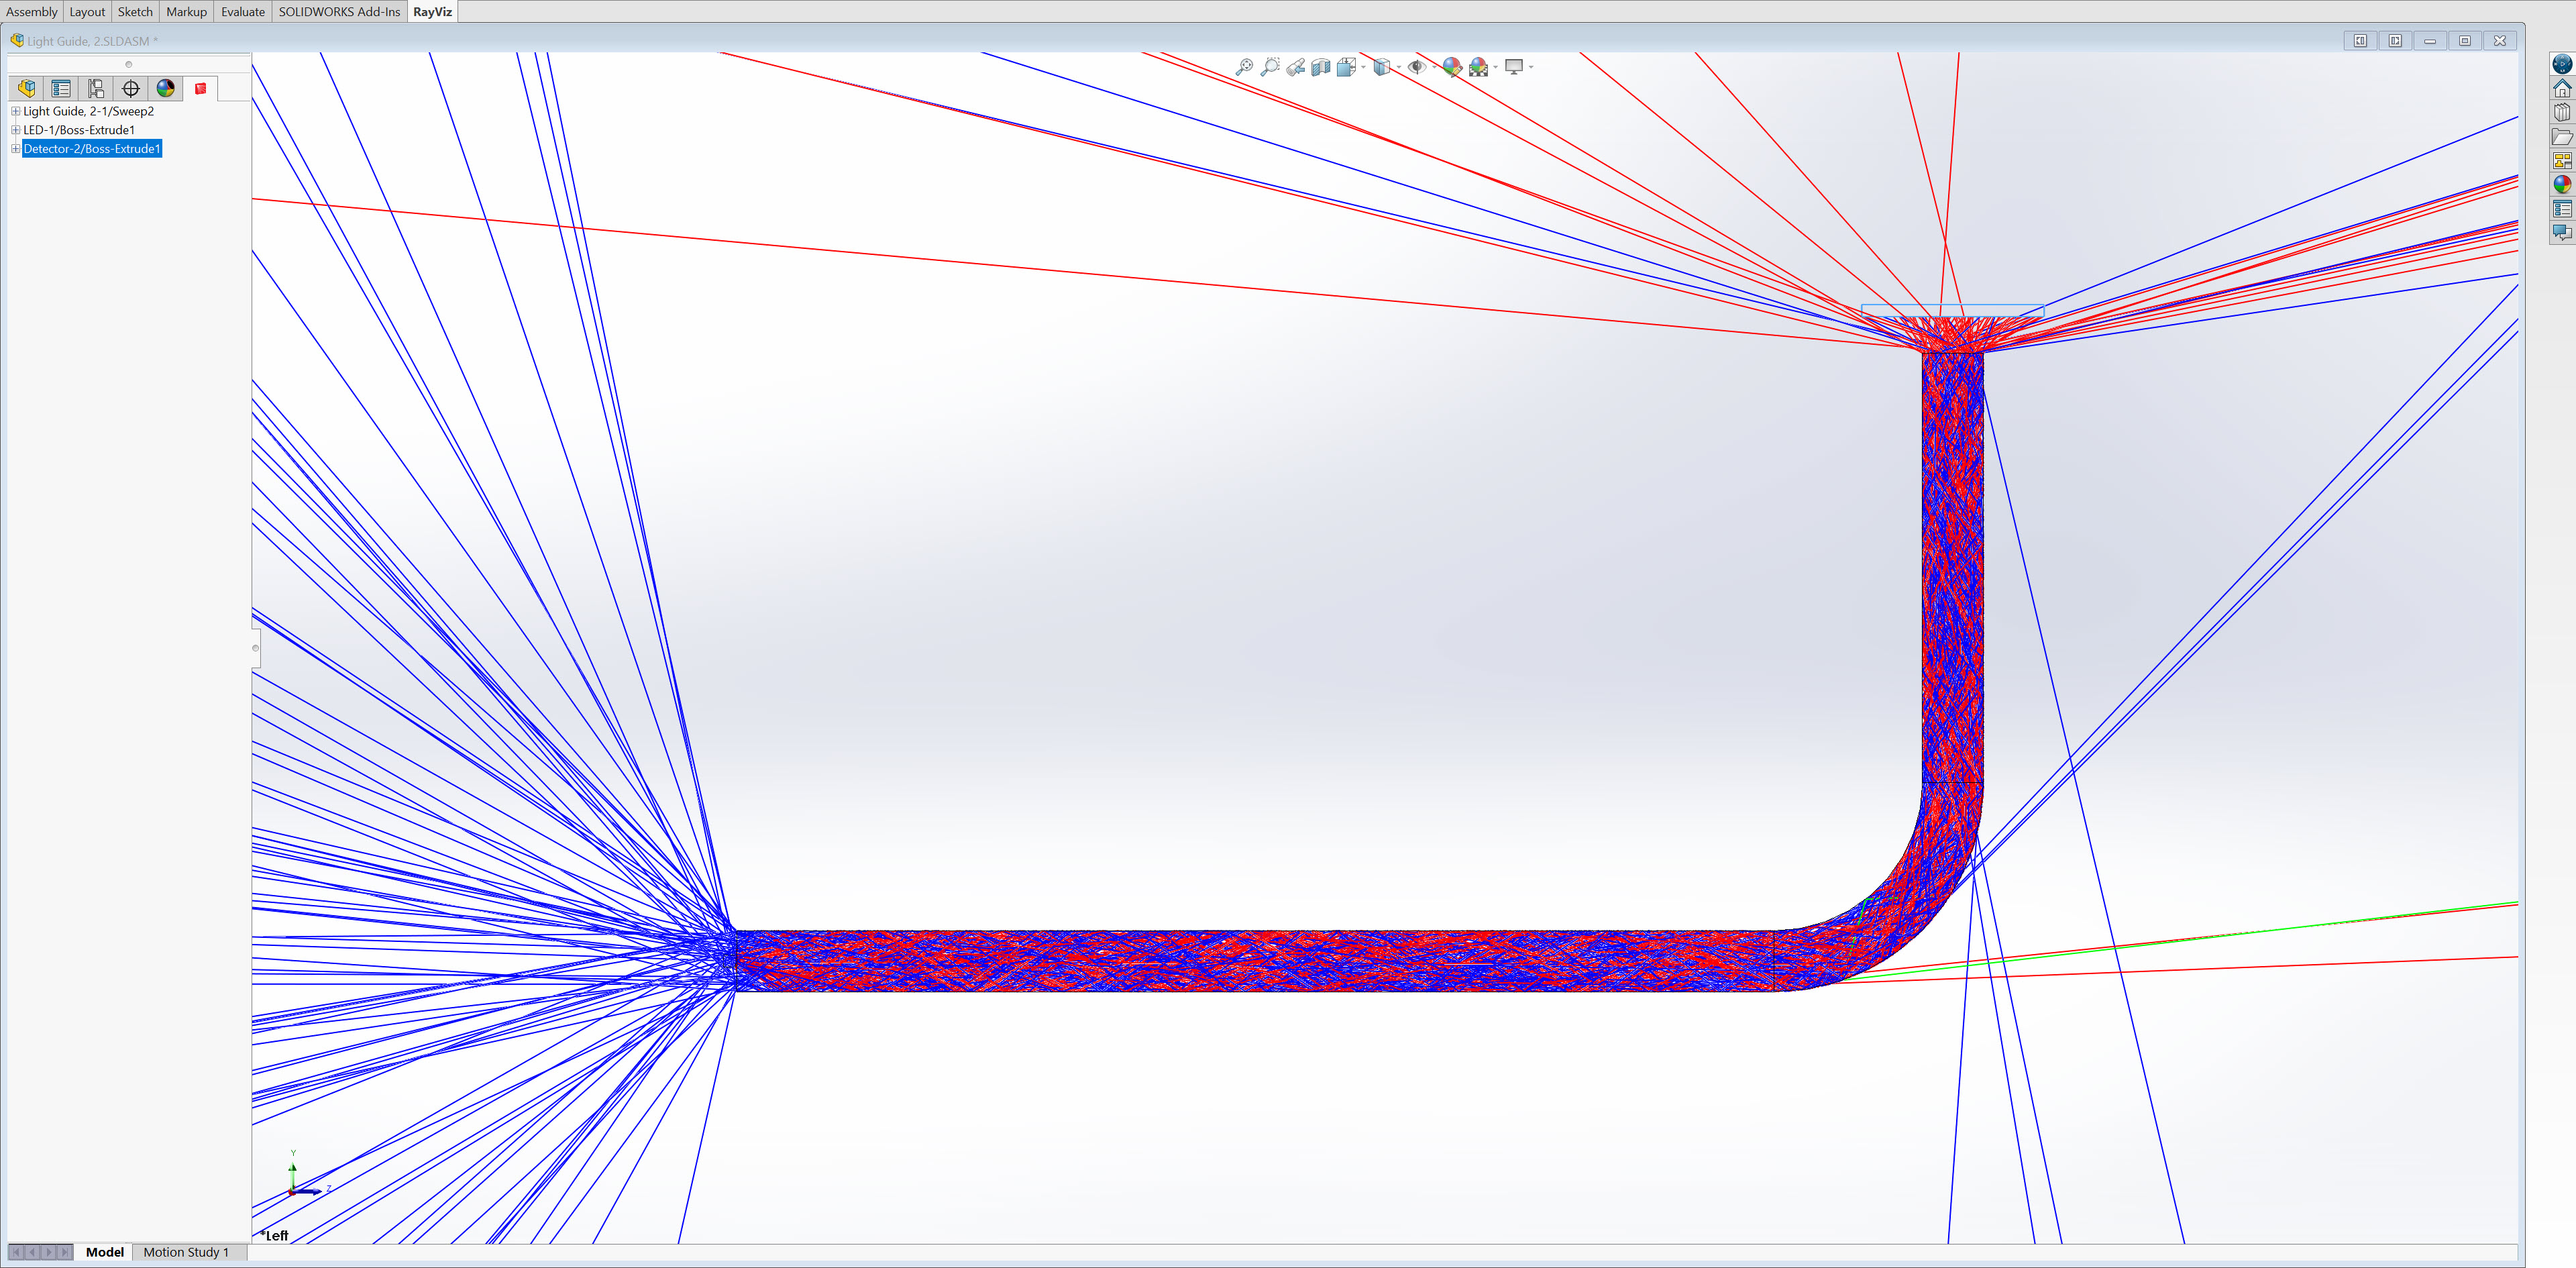This screenshot has width=2576, height=1268.
Task: Open the FeatureManager design tree tab
Action: coord(27,88)
